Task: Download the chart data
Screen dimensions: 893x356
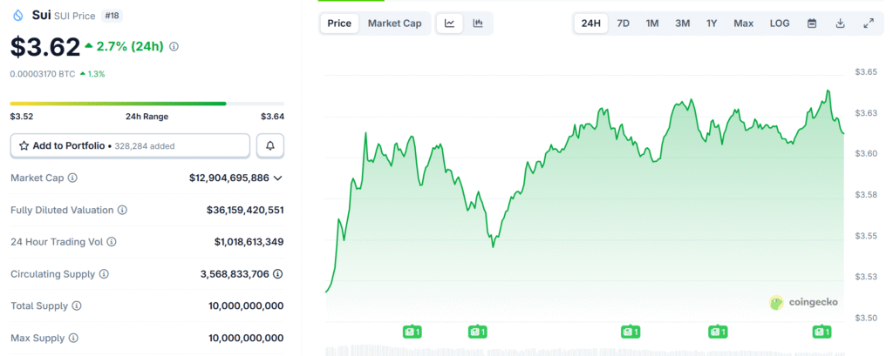Action: (x=840, y=24)
